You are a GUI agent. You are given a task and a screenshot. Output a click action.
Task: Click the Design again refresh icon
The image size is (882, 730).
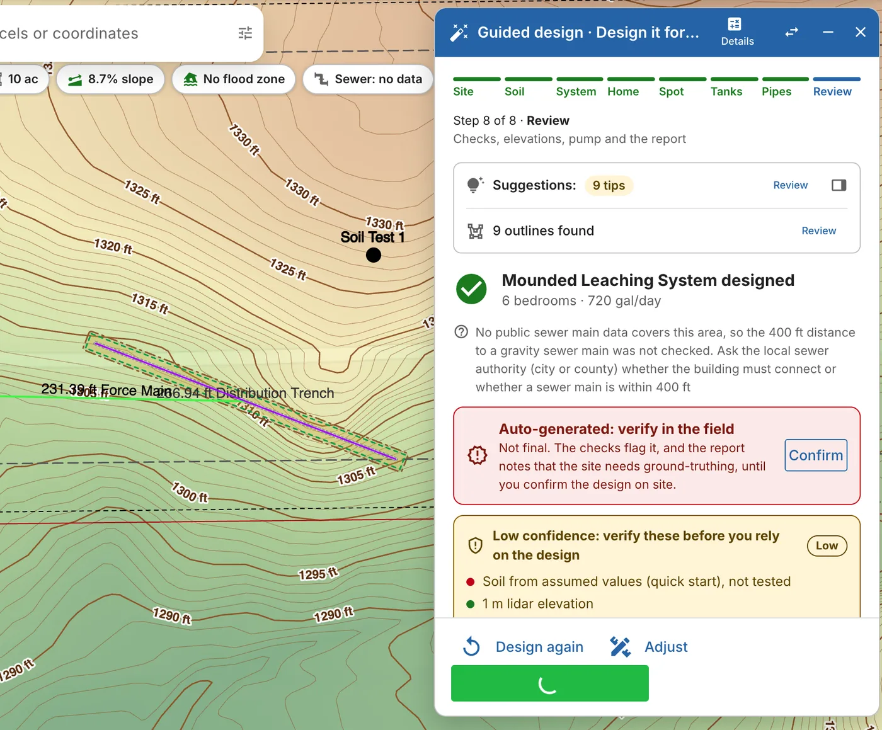471,647
